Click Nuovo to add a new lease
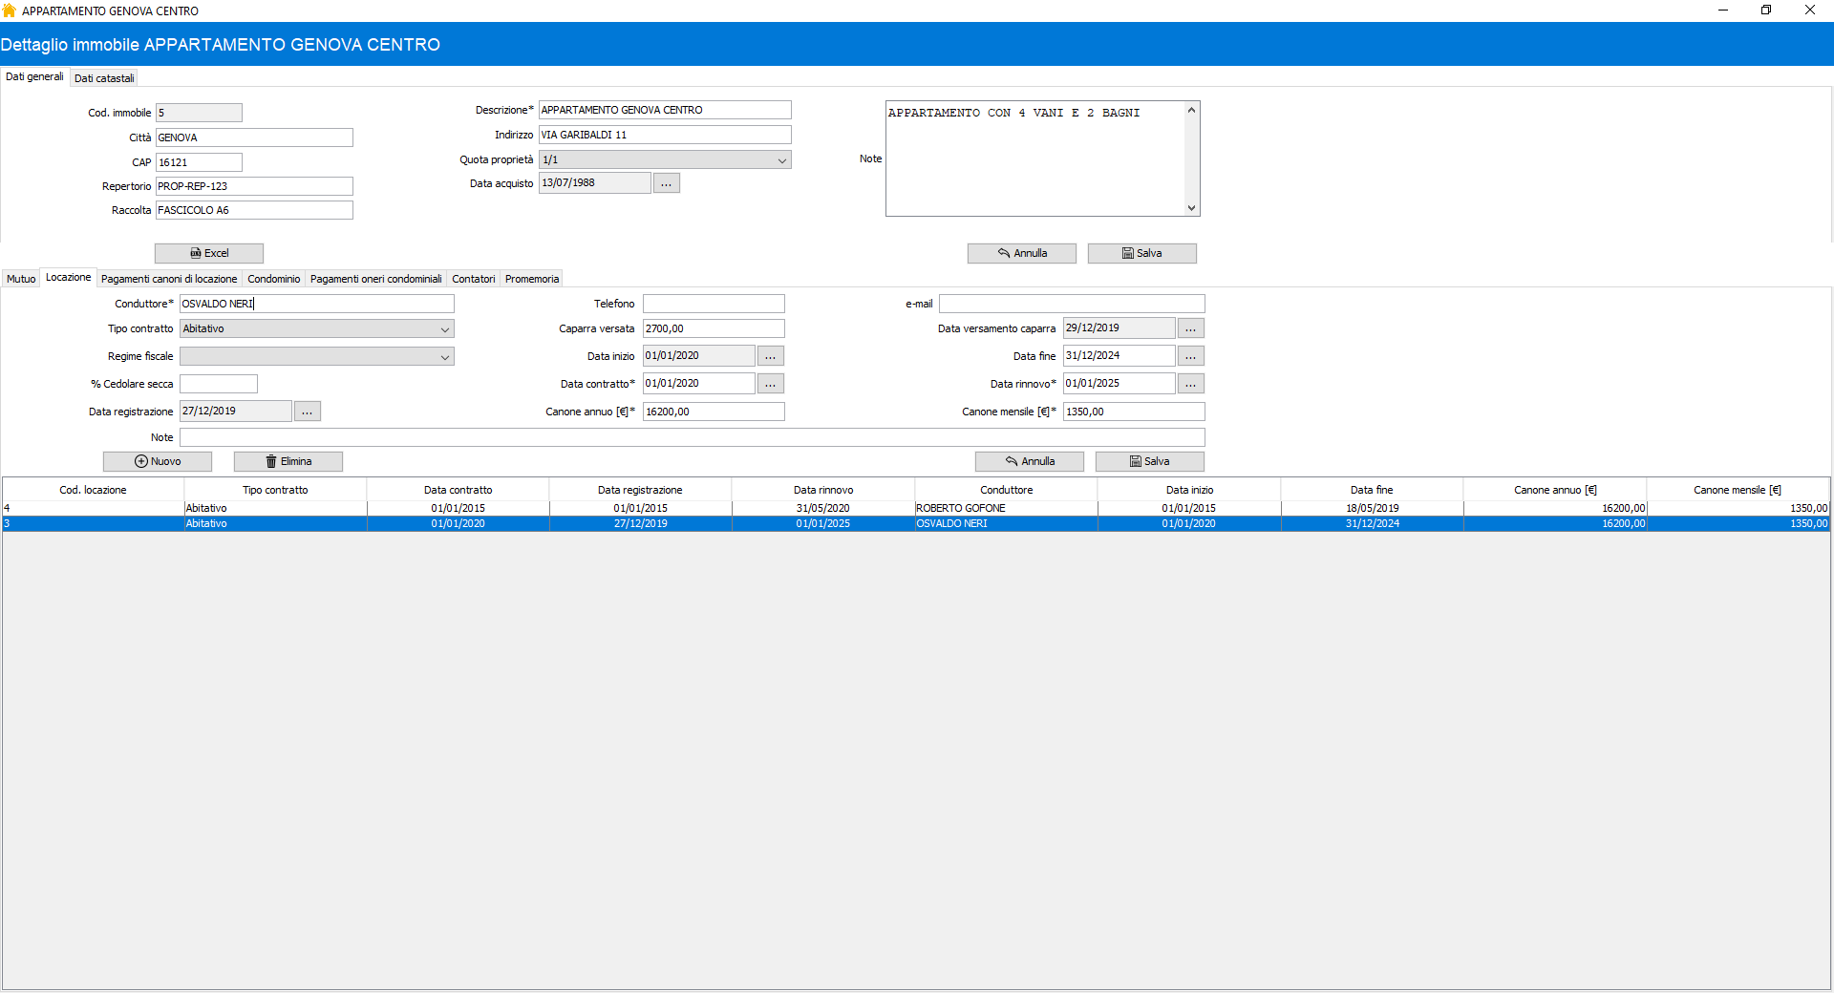 pyautogui.click(x=158, y=461)
